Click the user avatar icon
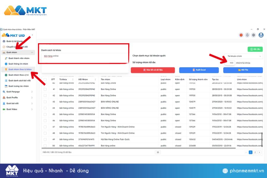 261,35
